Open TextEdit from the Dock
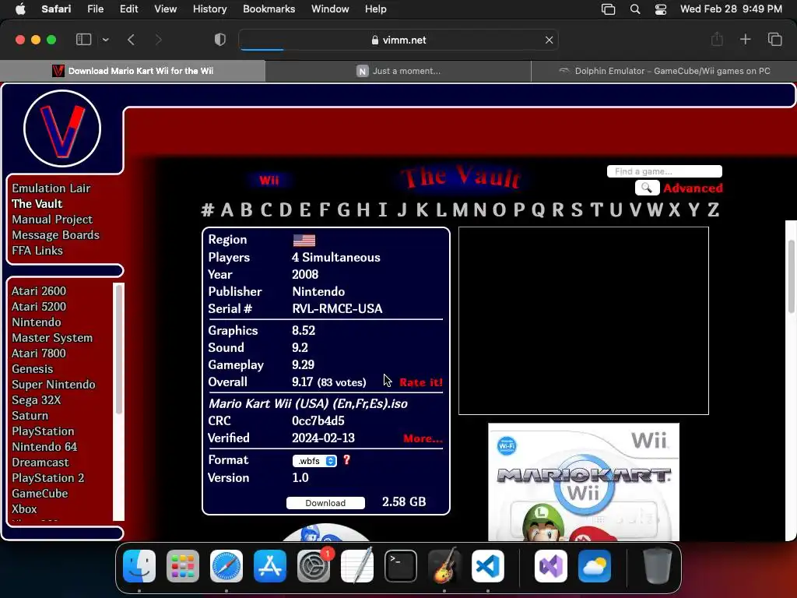The width and height of the screenshot is (797, 598). tap(356, 566)
